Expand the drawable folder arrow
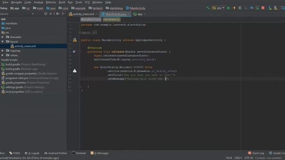Viewport: 285px width, 160px height. coord(3,37)
